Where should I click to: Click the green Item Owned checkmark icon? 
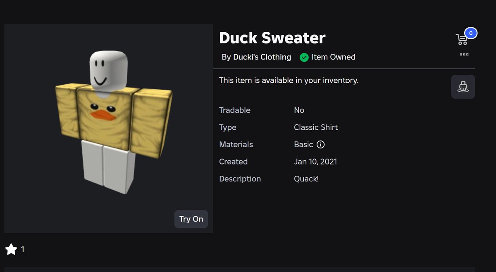pos(304,57)
